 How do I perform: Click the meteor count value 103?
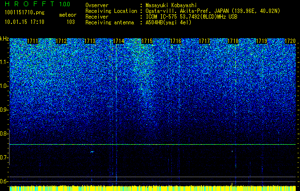[x=71, y=22]
